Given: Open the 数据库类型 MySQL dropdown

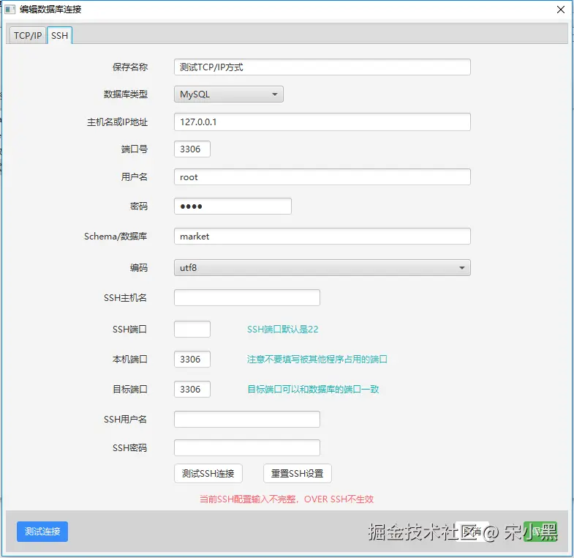Looking at the screenshot, I should point(228,94).
